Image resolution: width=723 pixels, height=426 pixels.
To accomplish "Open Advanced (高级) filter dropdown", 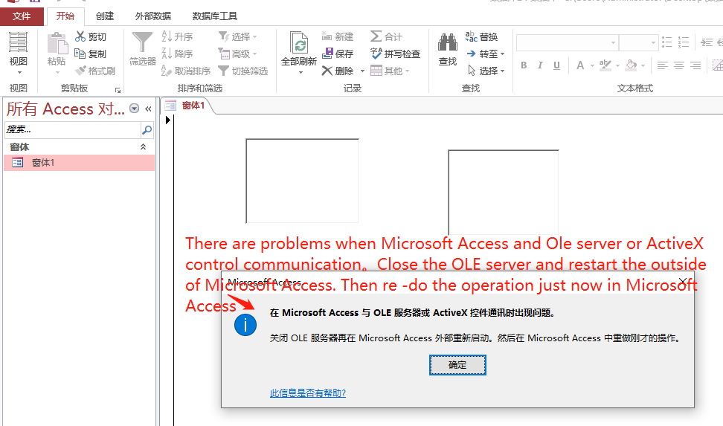I will click(237, 54).
